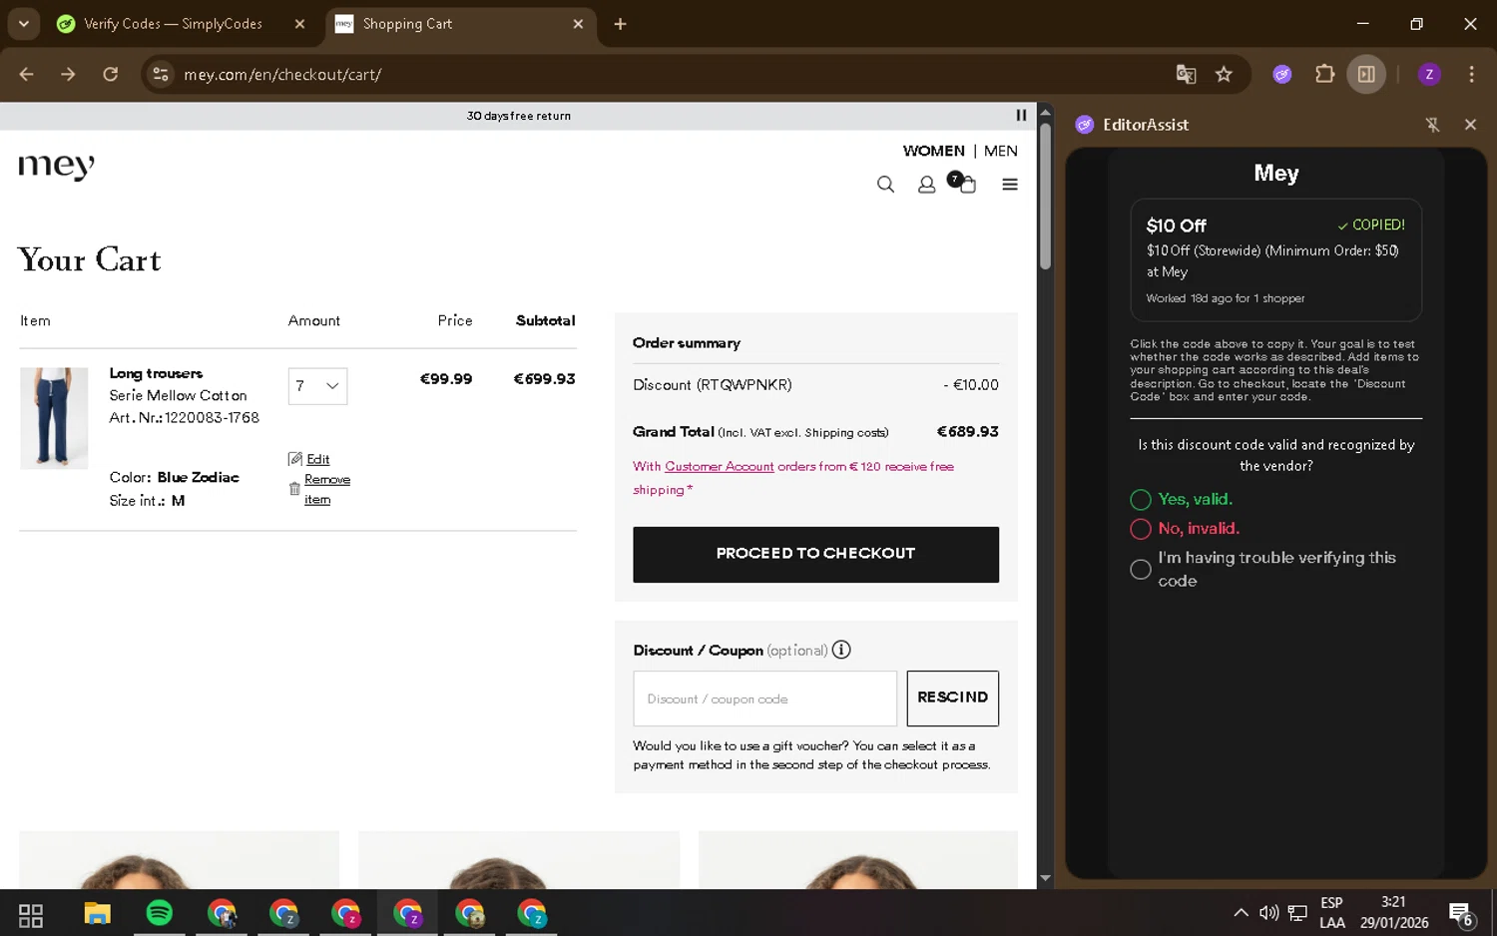This screenshot has width=1497, height=936.
Task: Select the "Your Cart" heading
Action: click(x=90, y=260)
